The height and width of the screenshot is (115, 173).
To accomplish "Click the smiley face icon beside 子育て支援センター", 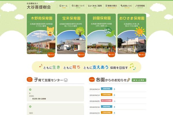I will click(66, 80).
